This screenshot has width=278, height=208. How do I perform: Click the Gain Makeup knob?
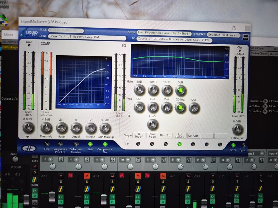105,128
